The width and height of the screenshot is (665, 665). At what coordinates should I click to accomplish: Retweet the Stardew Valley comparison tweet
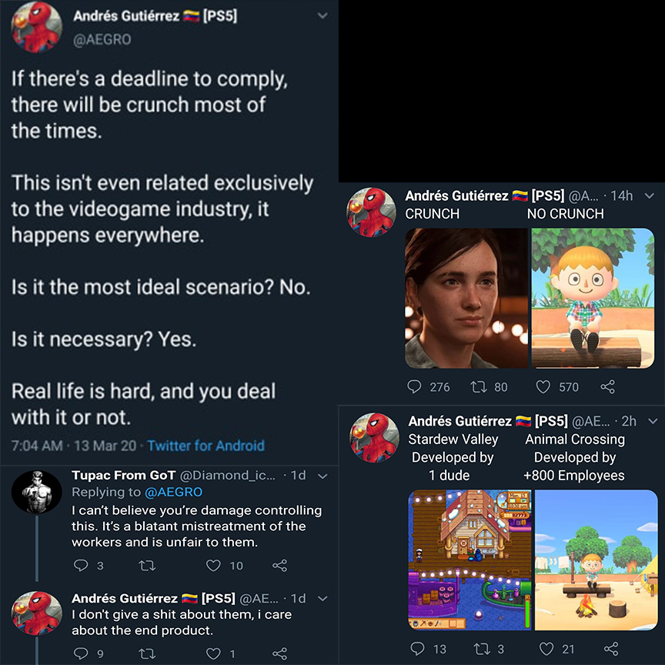coord(483,649)
